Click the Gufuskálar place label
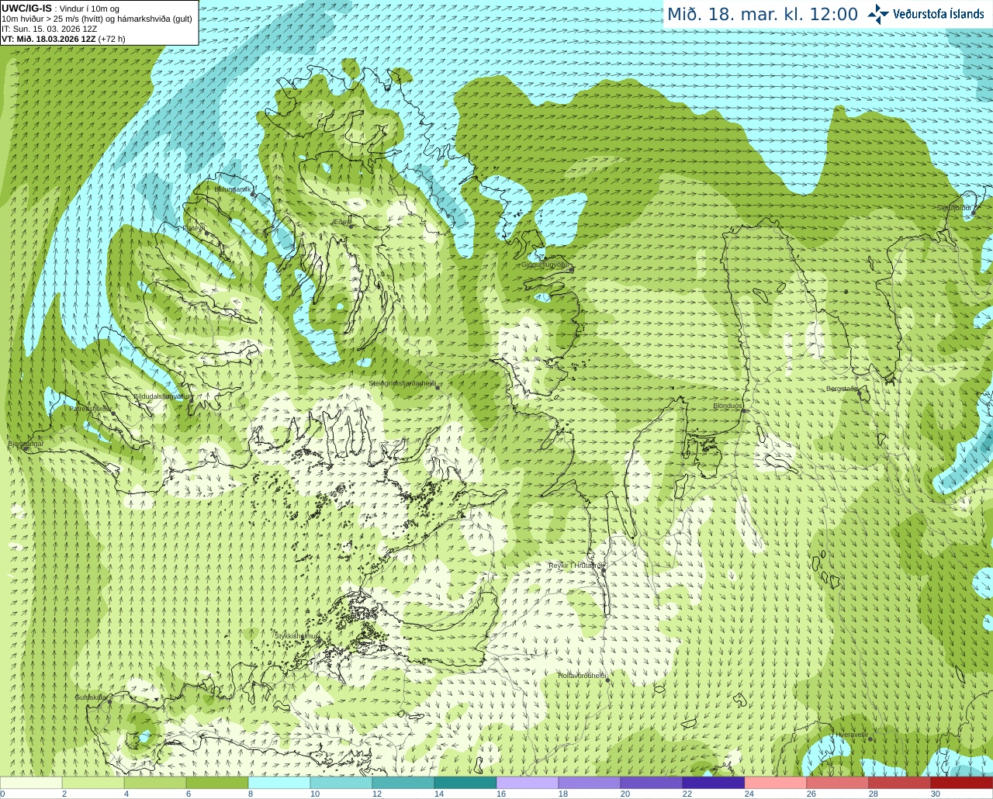 pyautogui.click(x=91, y=698)
